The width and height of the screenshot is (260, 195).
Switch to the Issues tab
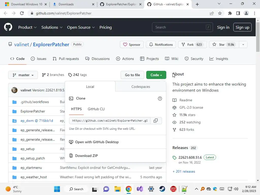39,59
